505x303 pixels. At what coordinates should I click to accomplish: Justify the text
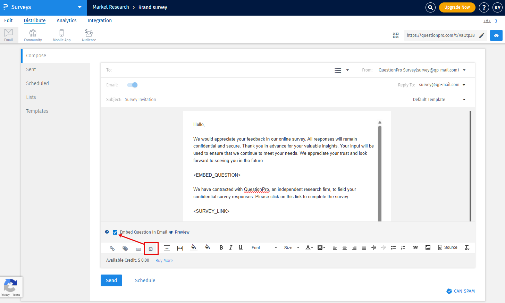pyautogui.click(x=364, y=247)
